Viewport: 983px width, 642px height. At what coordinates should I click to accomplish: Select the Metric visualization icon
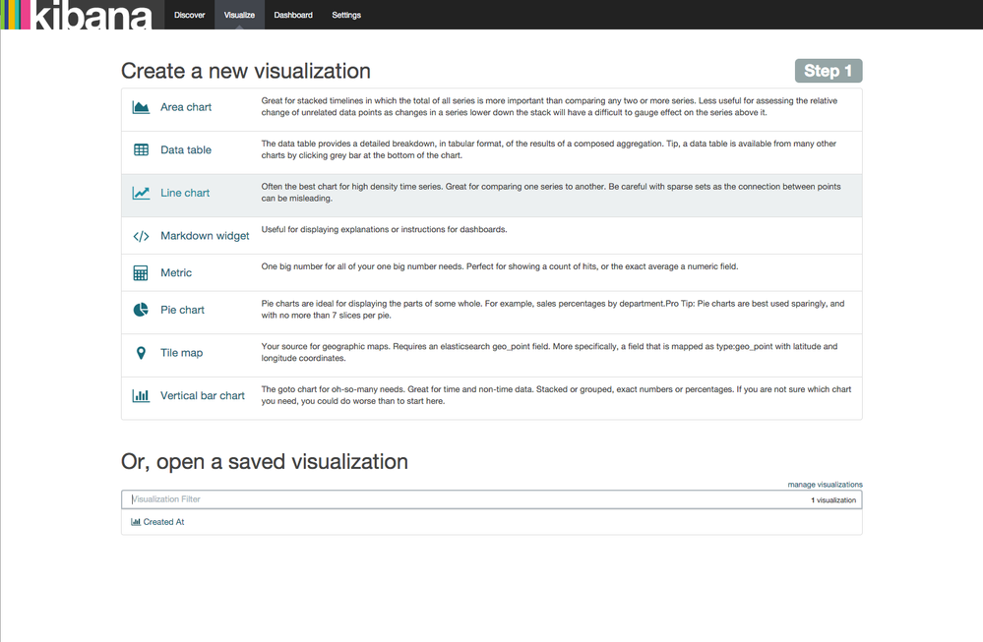tap(141, 272)
